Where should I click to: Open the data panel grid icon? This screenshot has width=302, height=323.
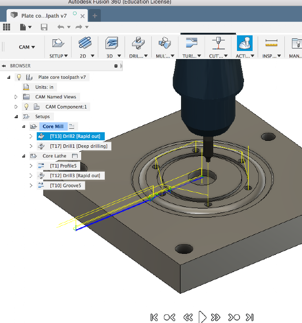point(7,27)
